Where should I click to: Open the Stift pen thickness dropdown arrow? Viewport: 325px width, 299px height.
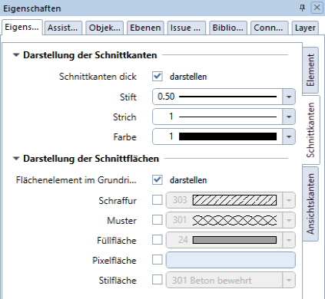[x=289, y=97]
